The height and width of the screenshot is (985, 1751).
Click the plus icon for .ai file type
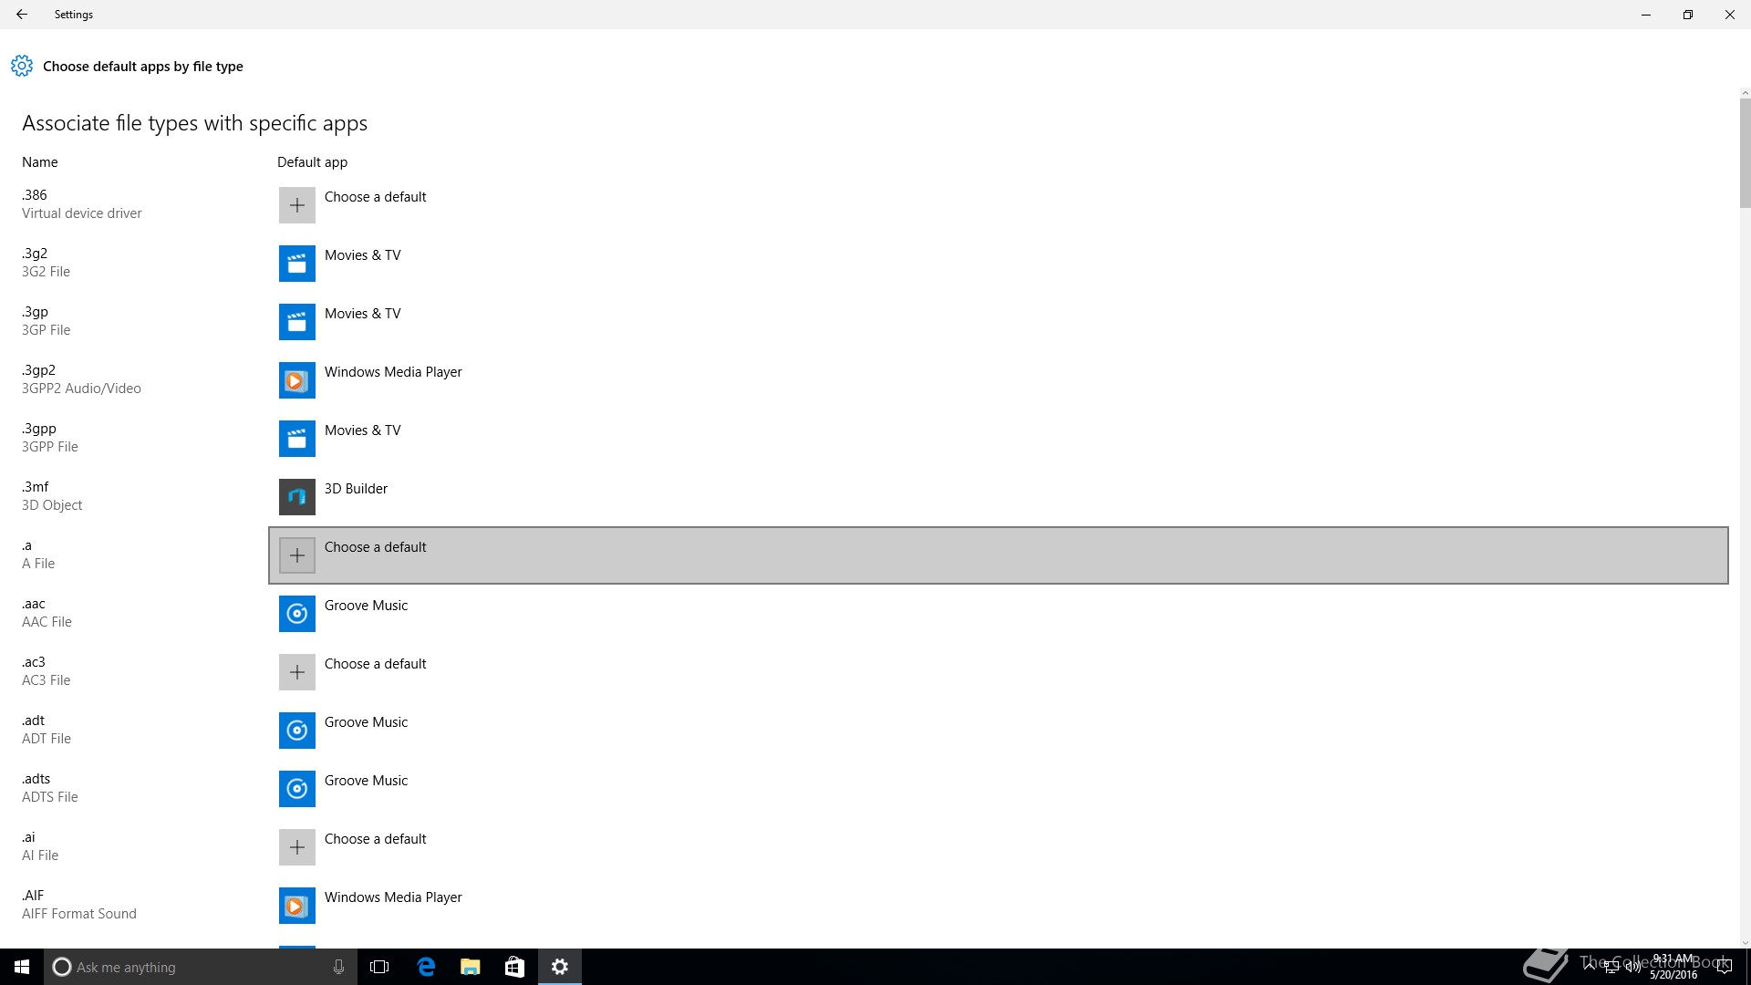(297, 847)
